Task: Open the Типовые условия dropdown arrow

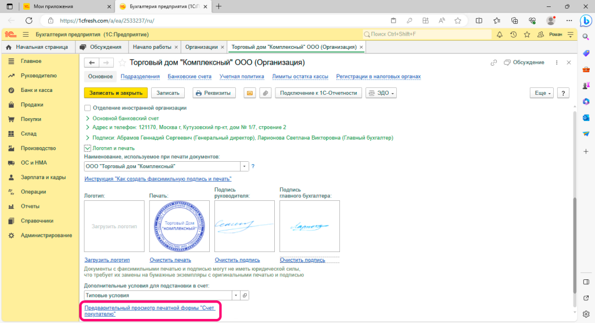Action: pyautogui.click(x=236, y=295)
